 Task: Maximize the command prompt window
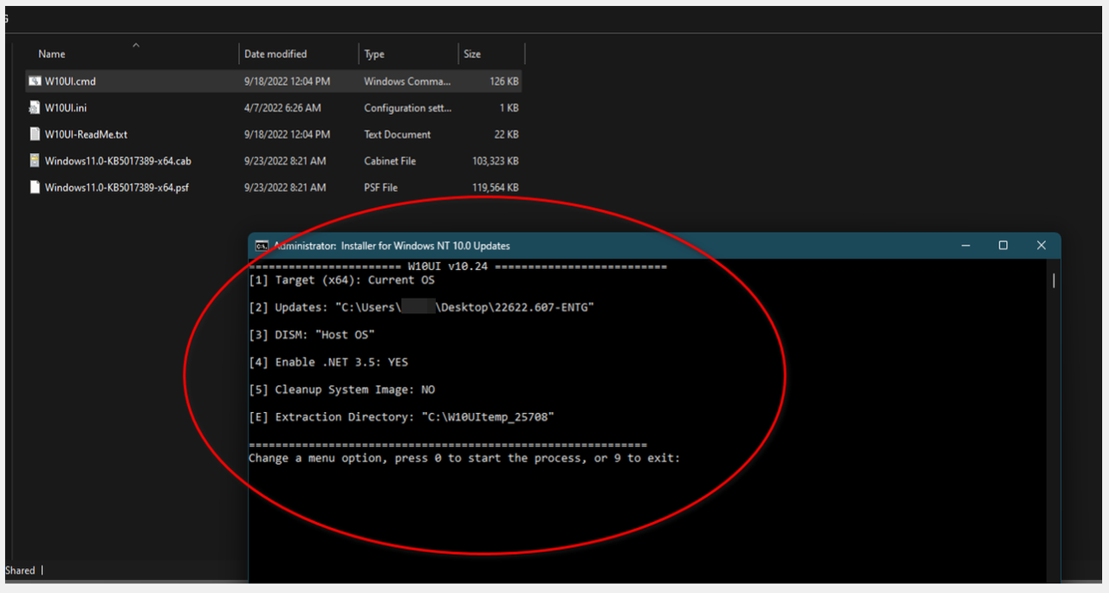[x=1003, y=246]
